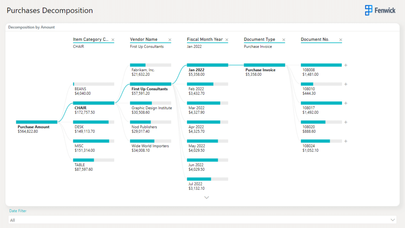405x228 pixels.
Task: Remove the Item Category level with its X
Action: 113,40
